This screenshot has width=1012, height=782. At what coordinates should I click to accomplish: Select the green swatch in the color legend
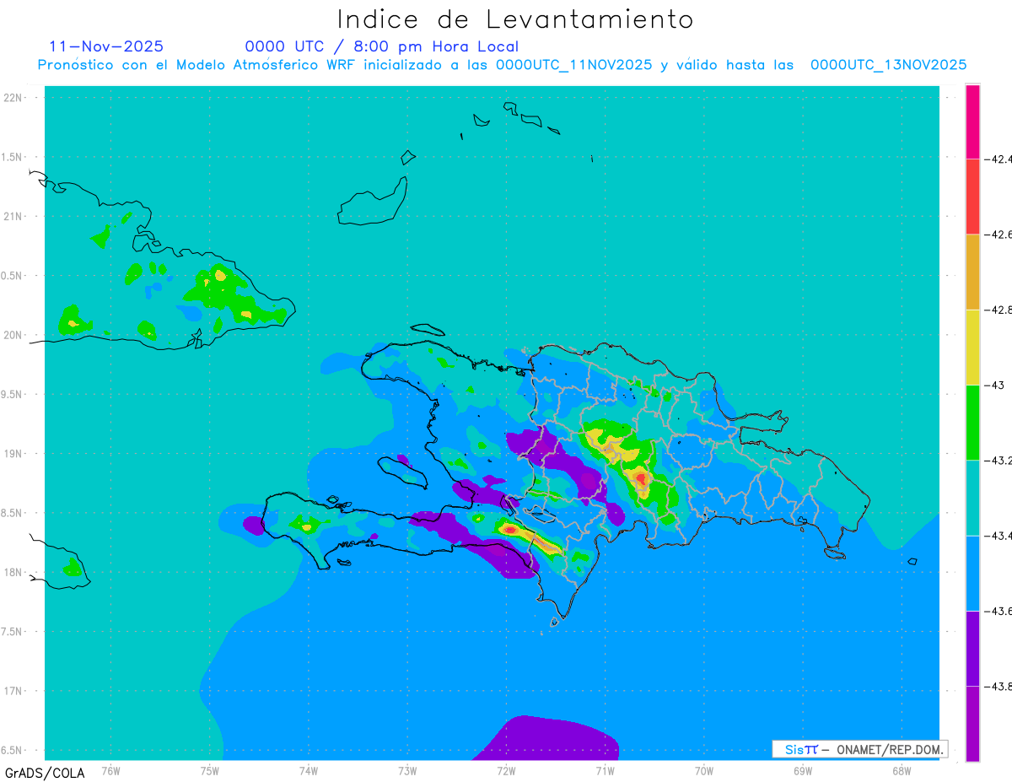coord(973,422)
